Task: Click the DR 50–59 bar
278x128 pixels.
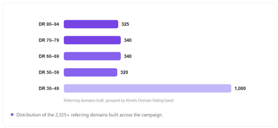Action: (x=90, y=72)
